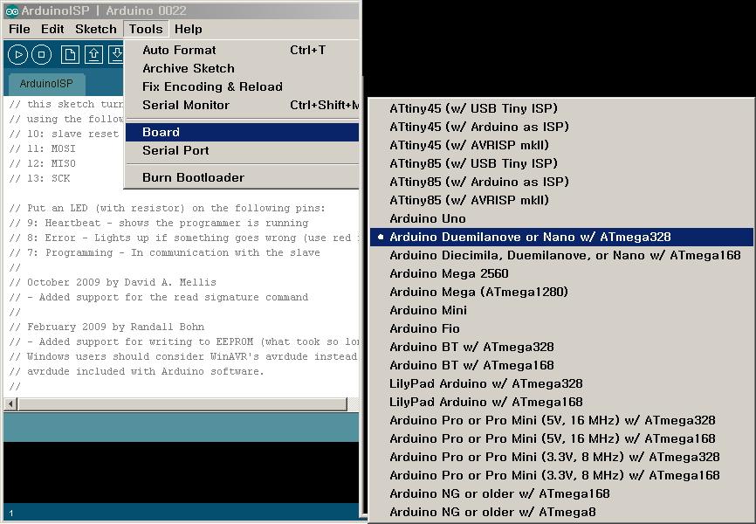Image resolution: width=756 pixels, height=524 pixels.
Task: Click the '// 11: MOSI' comment line
Action: (x=43, y=148)
